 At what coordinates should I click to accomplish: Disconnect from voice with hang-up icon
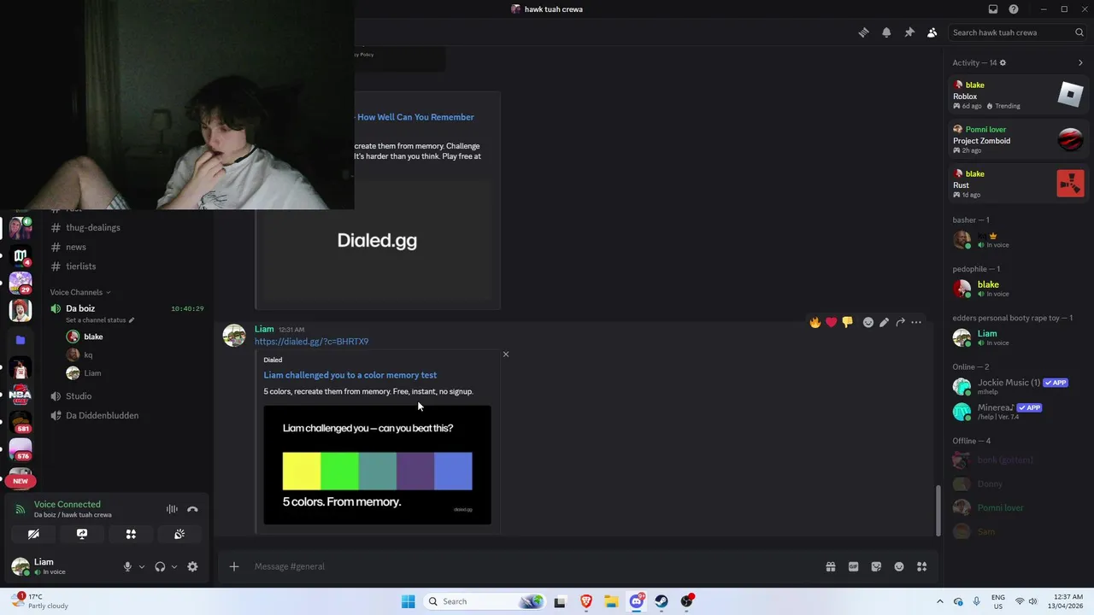(192, 509)
